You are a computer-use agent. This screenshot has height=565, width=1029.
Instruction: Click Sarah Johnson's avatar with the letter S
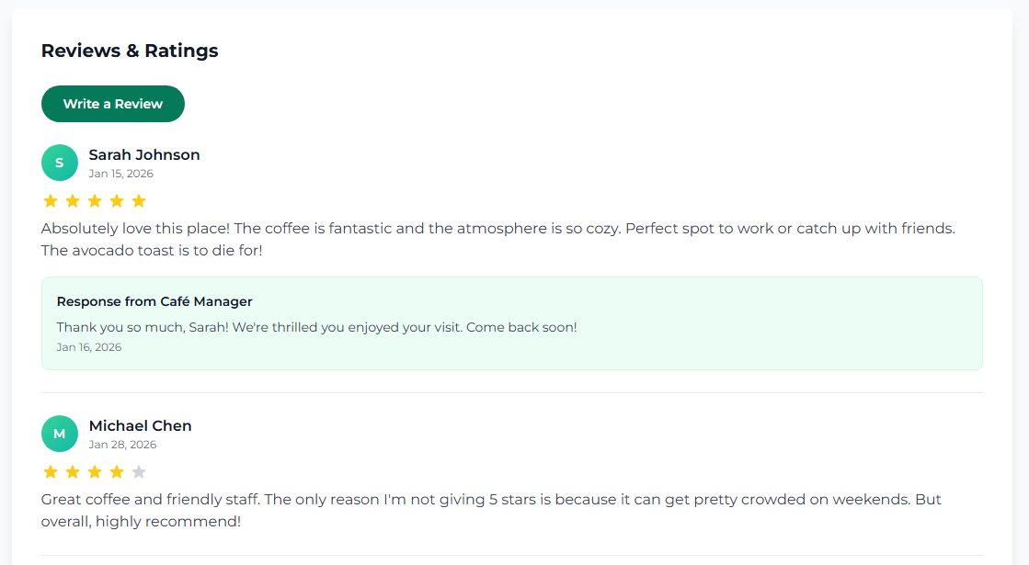point(60,162)
